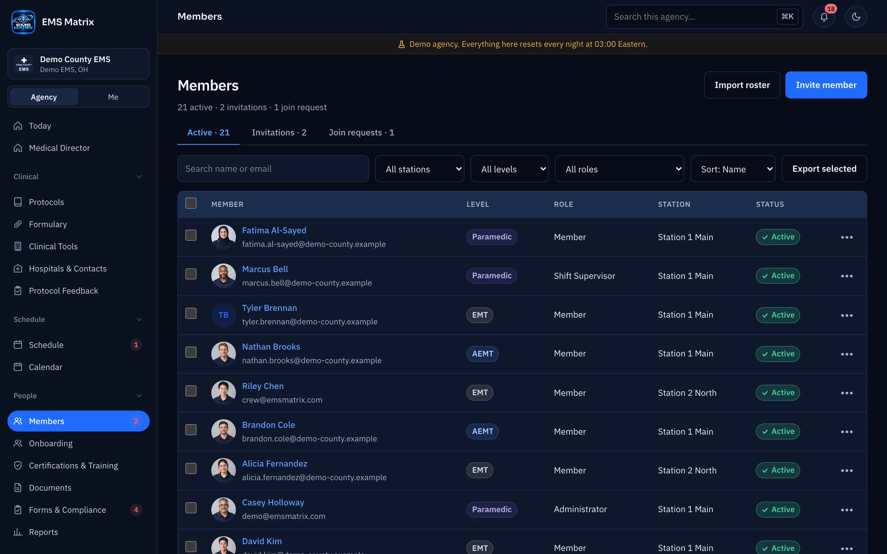The width and height of the screenshot is (887, 554).
Task: Open Hospitals & Contacts
Action: (79, 268)
